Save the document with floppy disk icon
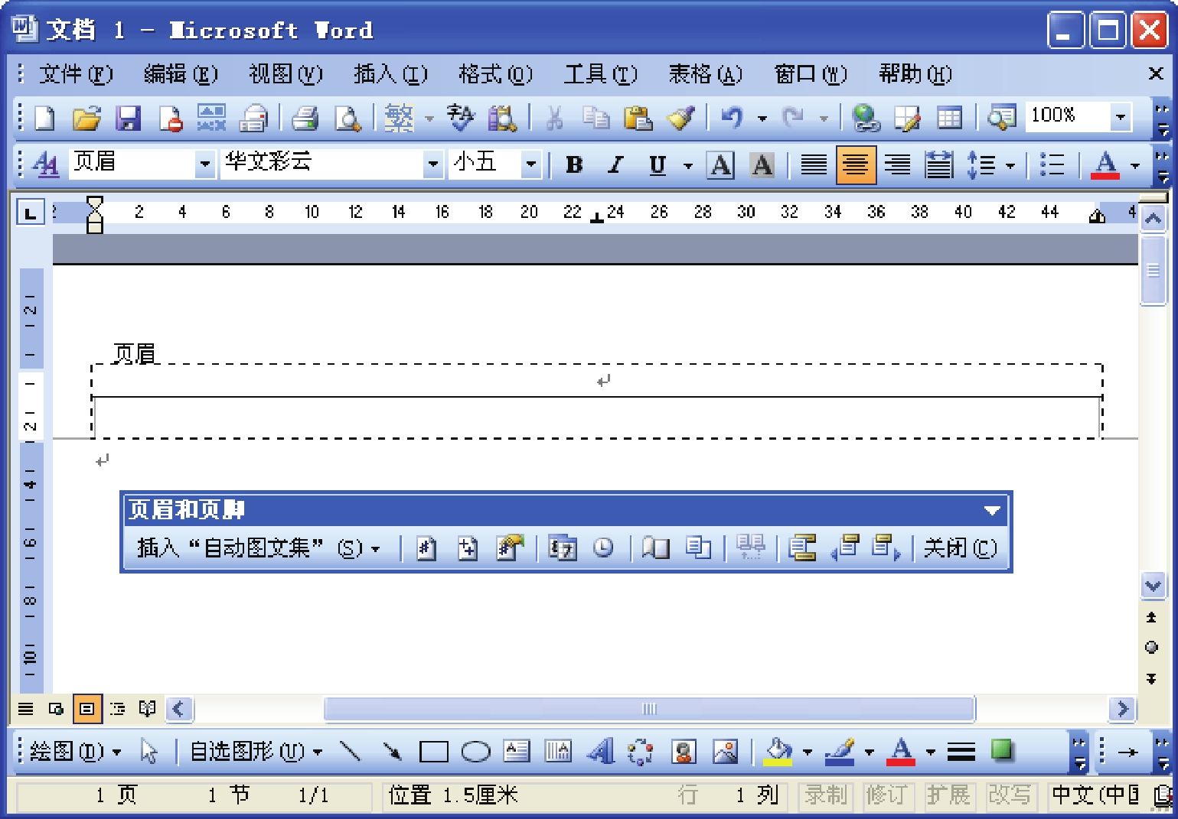 128,118
